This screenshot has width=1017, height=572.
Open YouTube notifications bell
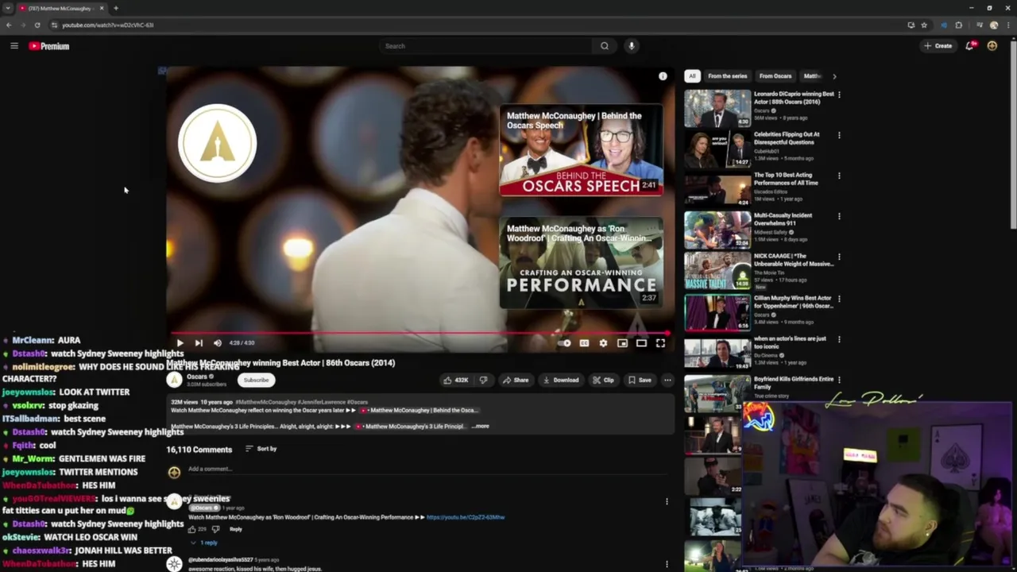[969, 46]
